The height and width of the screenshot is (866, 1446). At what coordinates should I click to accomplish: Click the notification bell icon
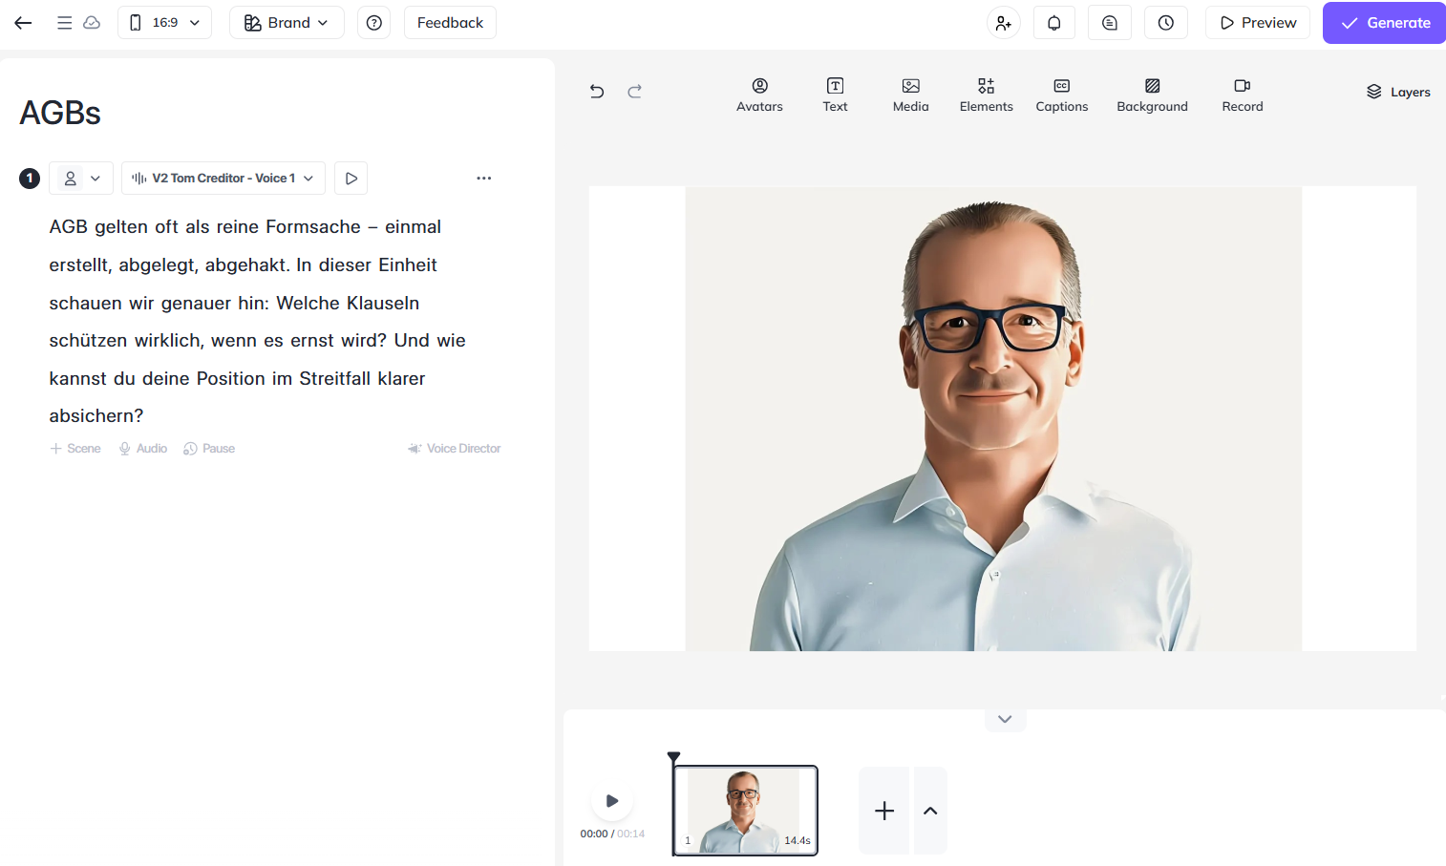[x=1053, y=23]
